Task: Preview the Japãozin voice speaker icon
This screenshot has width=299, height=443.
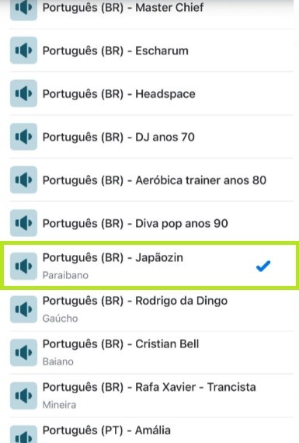Action: [23, 266]
